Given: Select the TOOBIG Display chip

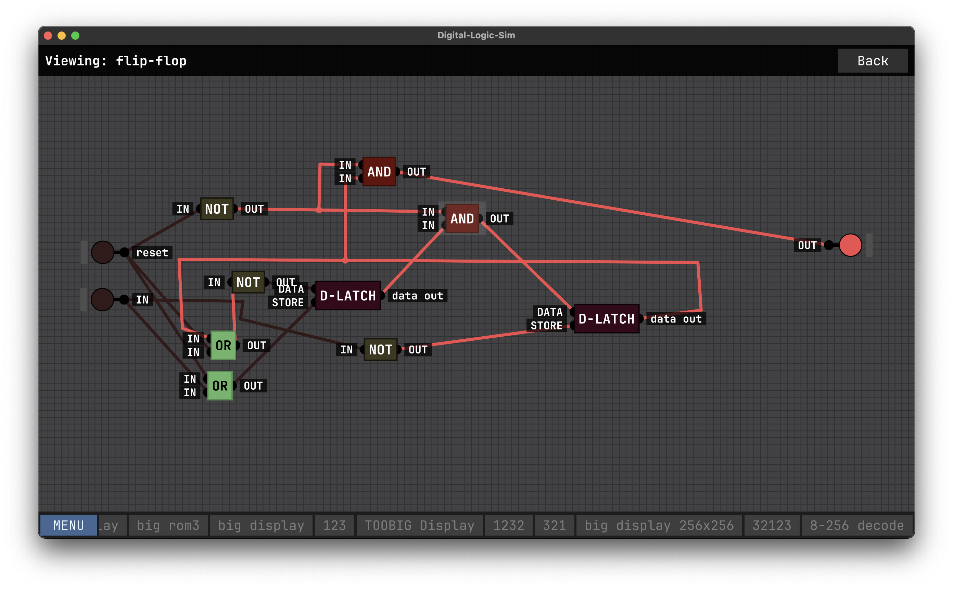Looking at the screenshot, I should 419,525.
